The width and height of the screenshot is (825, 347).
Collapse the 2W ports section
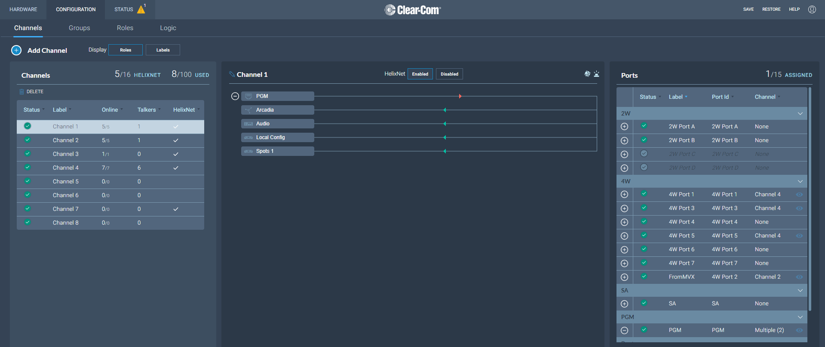pyautogui.click(x=800, y=113)
